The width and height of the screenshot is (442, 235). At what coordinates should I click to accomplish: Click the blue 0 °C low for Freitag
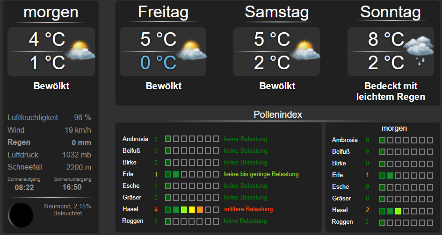point(159,63)
